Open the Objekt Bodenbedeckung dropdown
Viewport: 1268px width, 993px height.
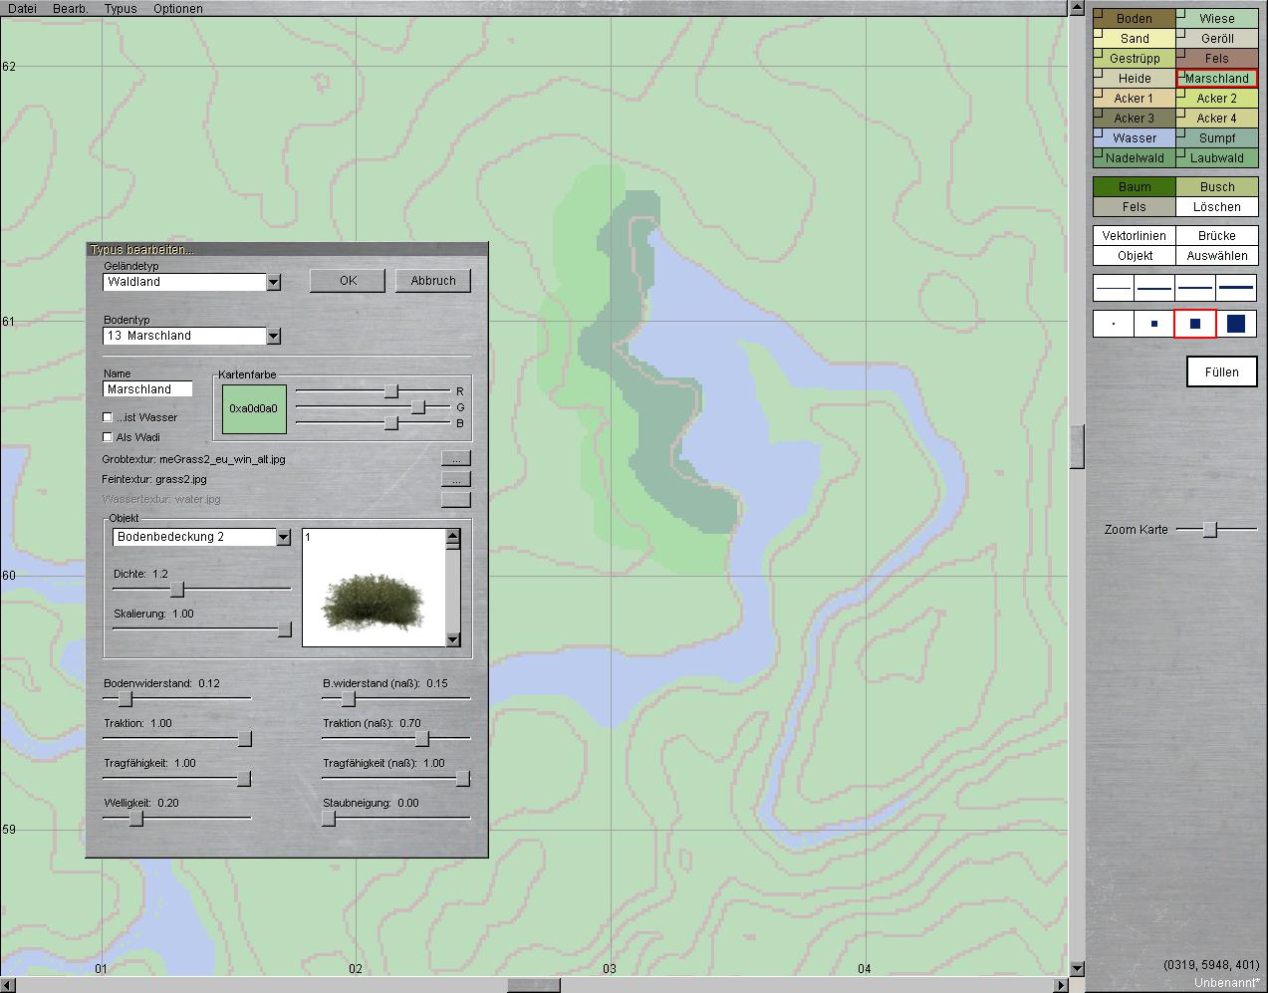(283, 538)
